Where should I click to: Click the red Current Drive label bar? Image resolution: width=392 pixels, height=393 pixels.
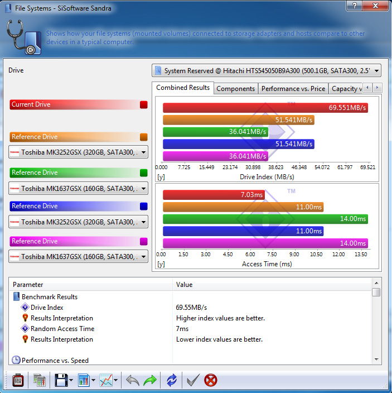tap(79, 104)
